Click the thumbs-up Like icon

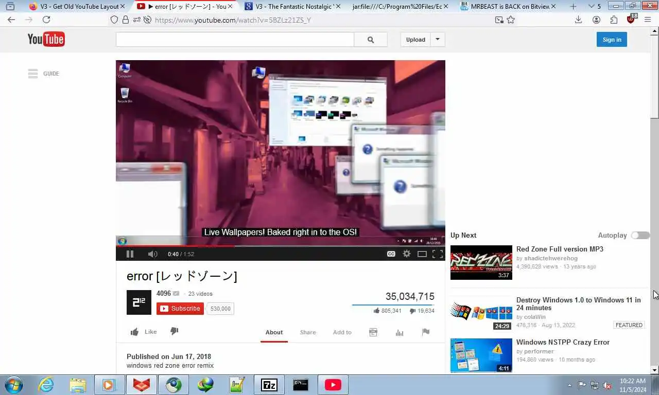pyautogui.click(x=134, y=332)
